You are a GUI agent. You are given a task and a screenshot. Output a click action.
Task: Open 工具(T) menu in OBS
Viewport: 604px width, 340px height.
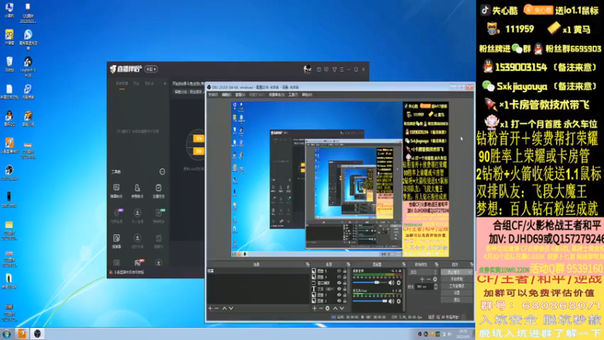tap(293, 95)
